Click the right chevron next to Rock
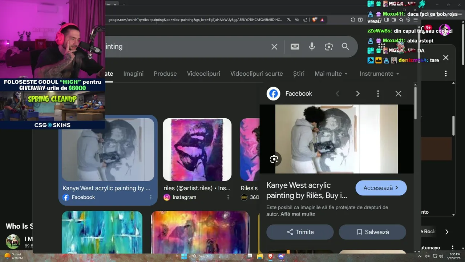465x262 pixels. click(447, 232)
